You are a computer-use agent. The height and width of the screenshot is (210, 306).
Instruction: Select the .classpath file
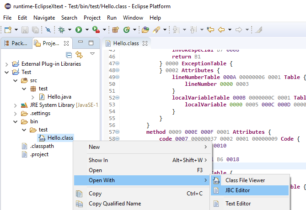38,146
